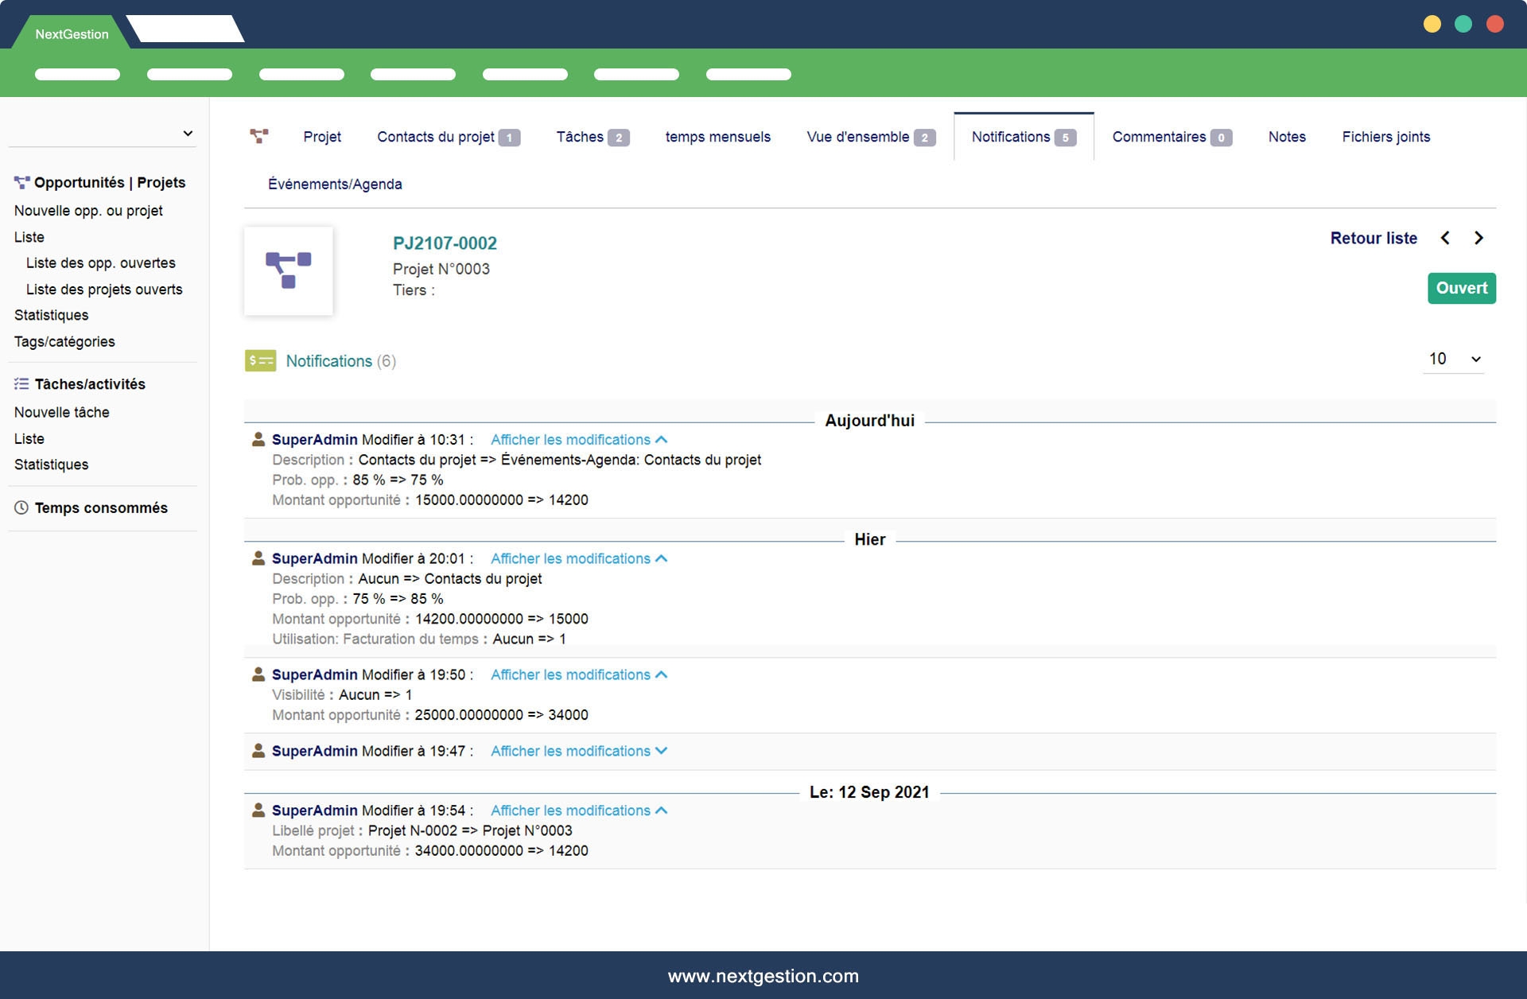Click the project tree icon before Projet tab
Viewport: 1527px width, 999px height.
[x=258, y=136]
